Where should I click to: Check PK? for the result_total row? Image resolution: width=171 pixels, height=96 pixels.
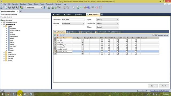click(102, 49)
